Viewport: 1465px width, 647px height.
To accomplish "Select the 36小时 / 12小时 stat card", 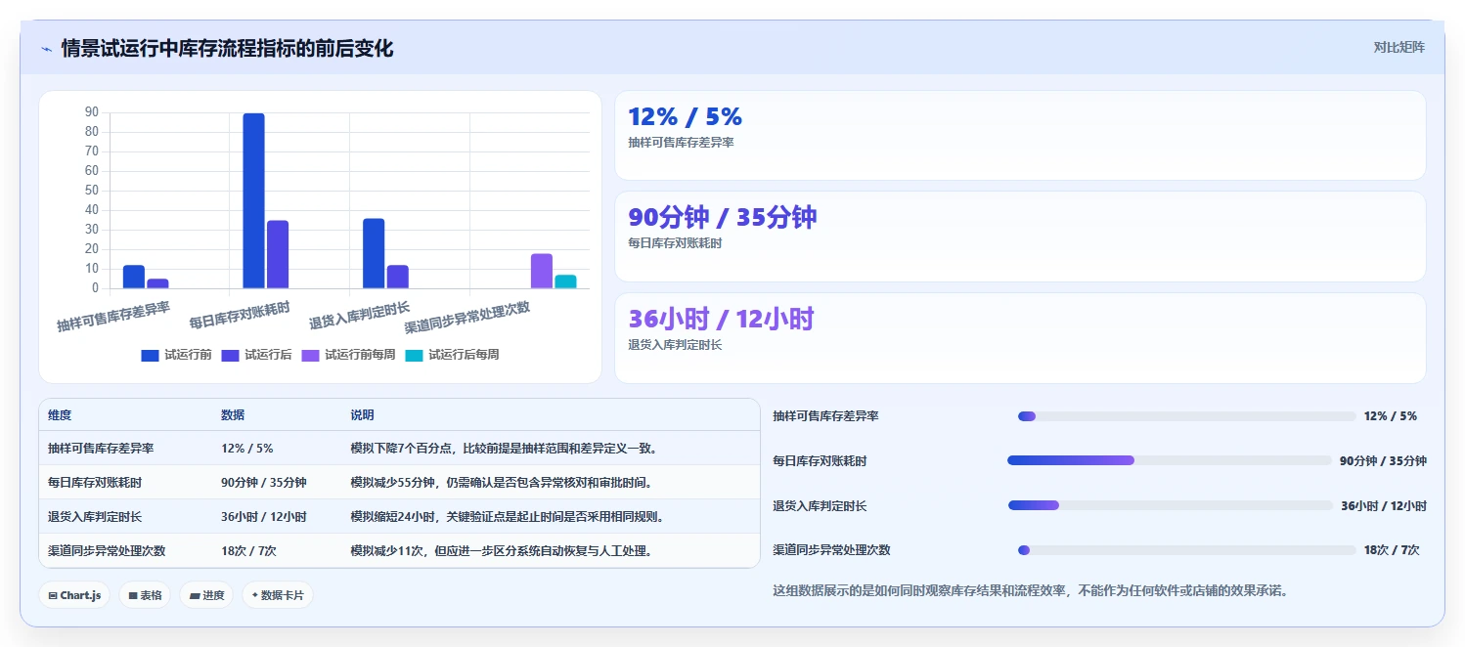I will coord(1020,338).
